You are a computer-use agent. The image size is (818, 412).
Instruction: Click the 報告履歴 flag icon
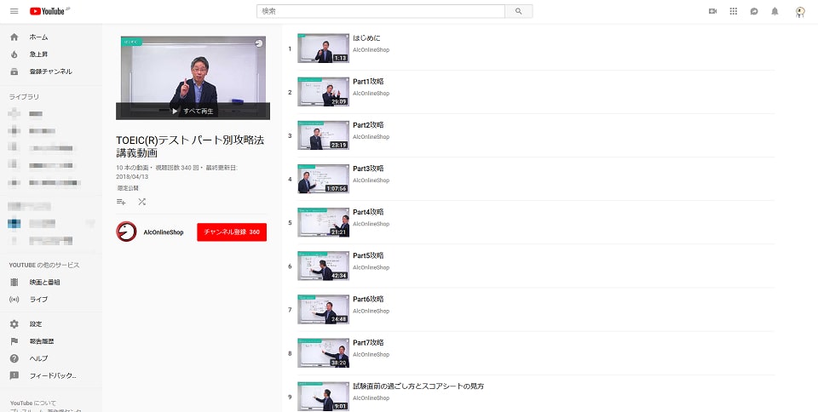(x=14, y=341)
